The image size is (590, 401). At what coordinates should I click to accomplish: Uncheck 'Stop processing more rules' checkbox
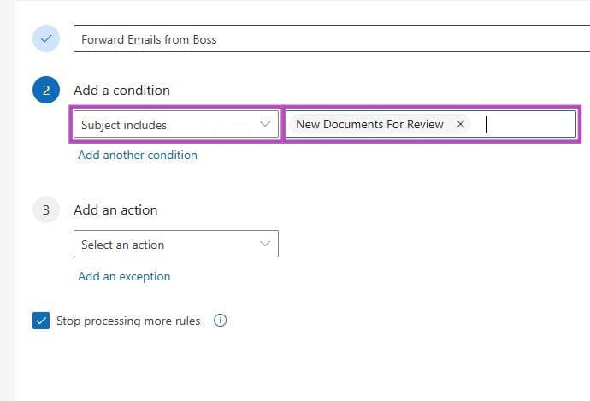(41, 321)
